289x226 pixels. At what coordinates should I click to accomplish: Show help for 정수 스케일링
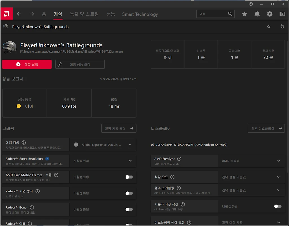[x=179, y=188]
